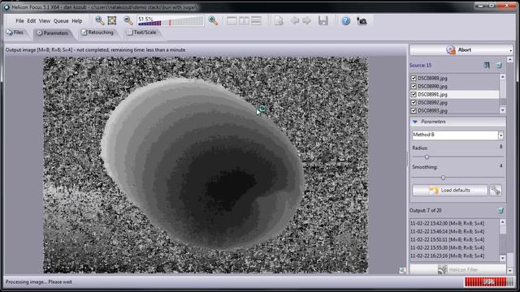Click the camera icon in the toolbar
This screenshot has width=520, height=292.
[x=362, y=21]
